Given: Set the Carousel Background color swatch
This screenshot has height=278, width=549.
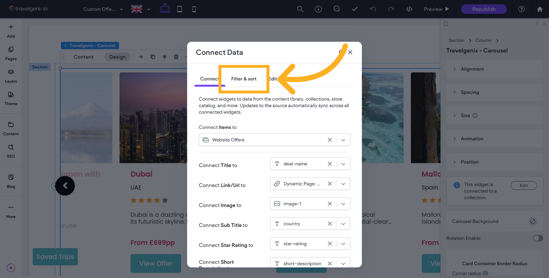Looking at the screenshot, I should click(x=532, y=221).
